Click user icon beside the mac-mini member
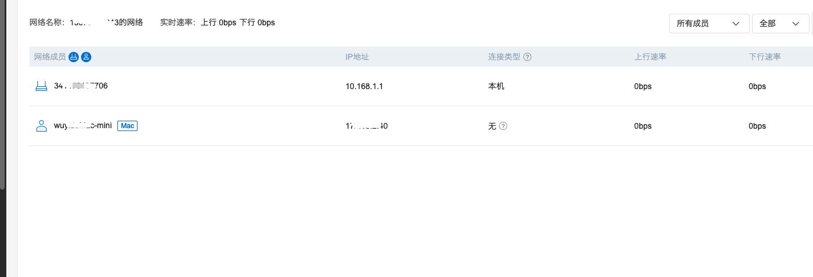 (41, 126)
